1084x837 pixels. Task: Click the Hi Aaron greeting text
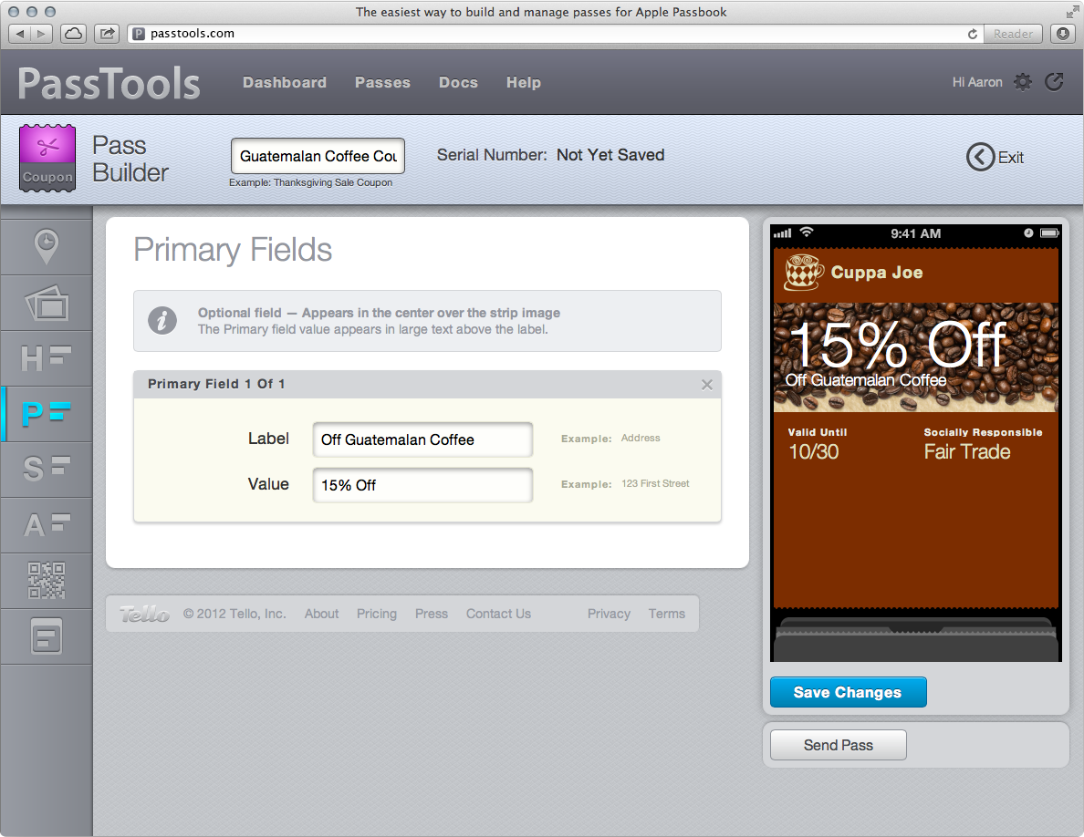[977, 82]
